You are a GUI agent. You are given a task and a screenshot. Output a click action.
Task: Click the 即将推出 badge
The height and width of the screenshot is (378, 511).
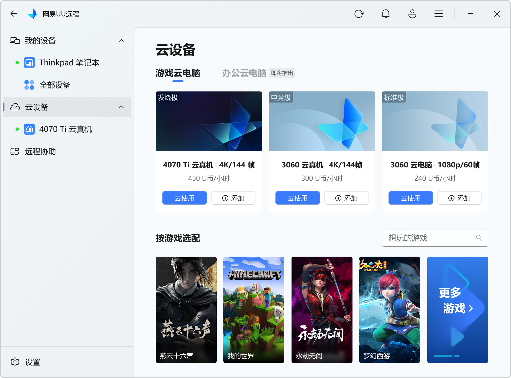282,73
